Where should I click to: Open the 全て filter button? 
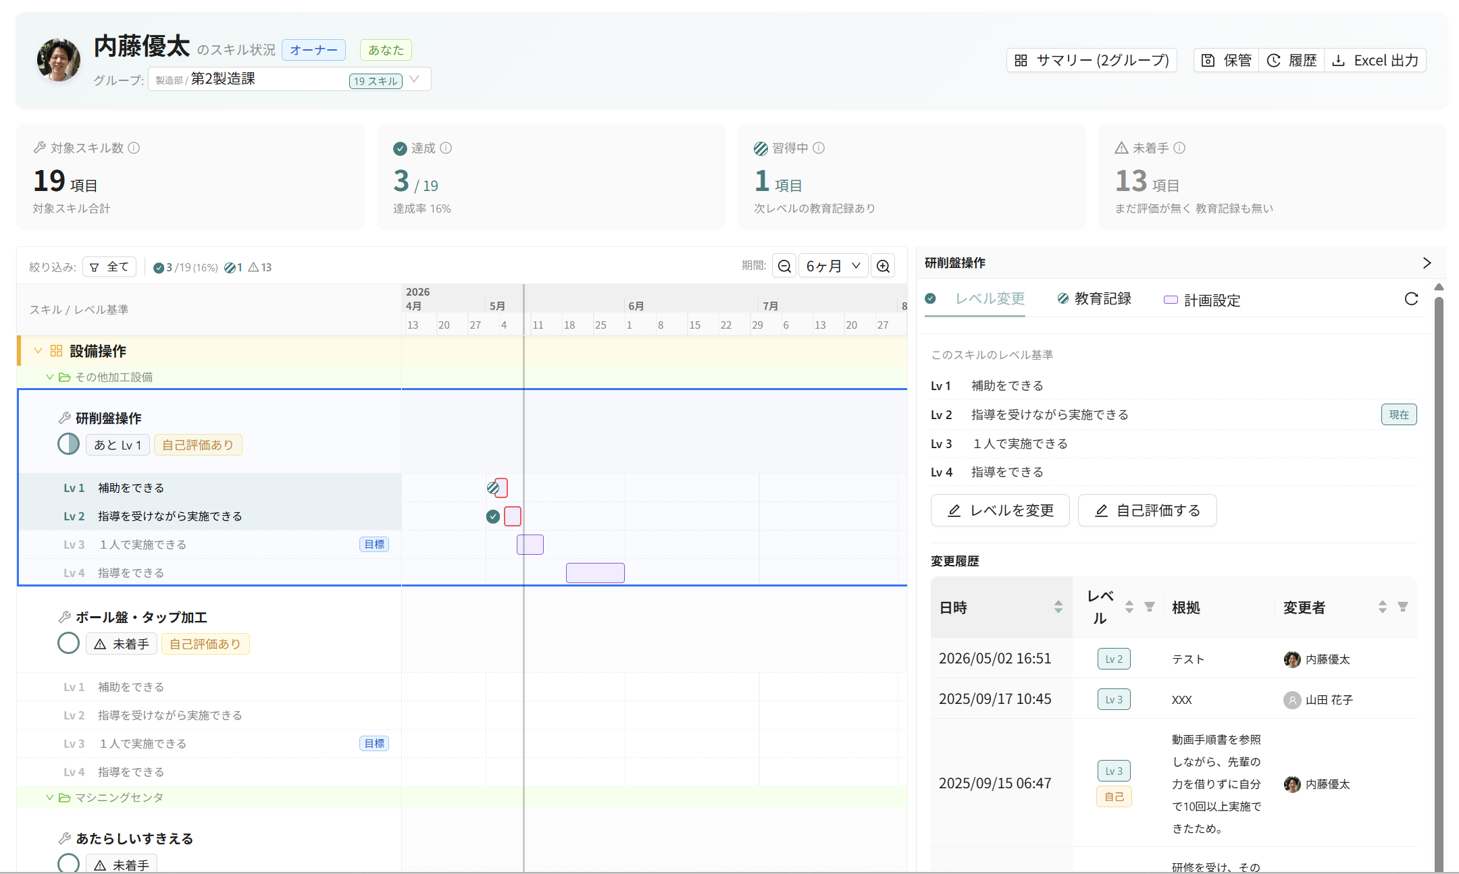coord(109,267)
